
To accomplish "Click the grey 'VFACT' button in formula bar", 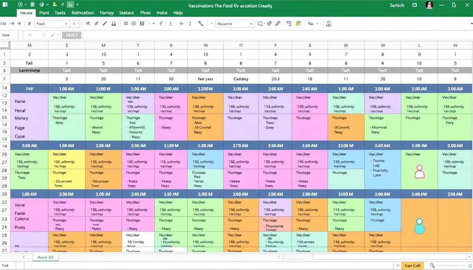I will point(72,35).
